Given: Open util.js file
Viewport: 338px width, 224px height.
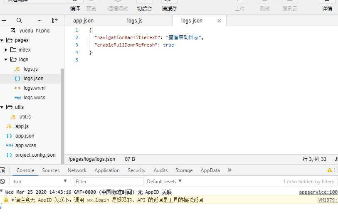Looking at the screenshot, I should click(25, 117).
